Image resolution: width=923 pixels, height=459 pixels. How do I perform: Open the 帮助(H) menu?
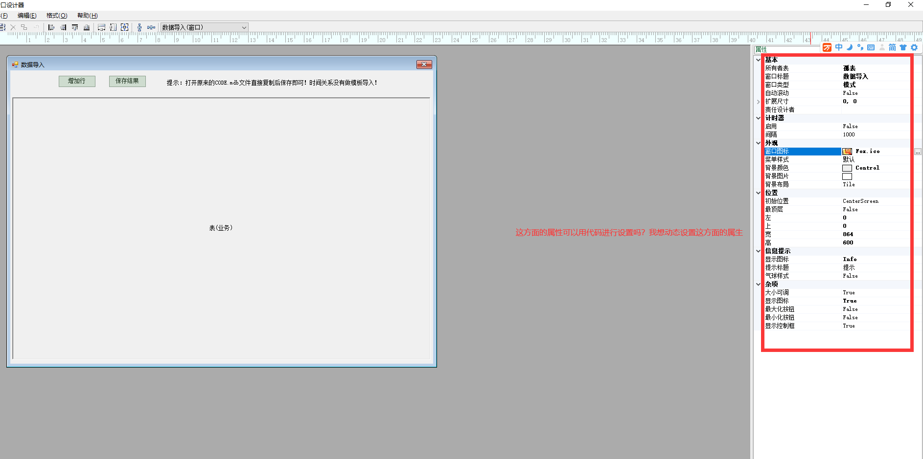tap(87, 16)
